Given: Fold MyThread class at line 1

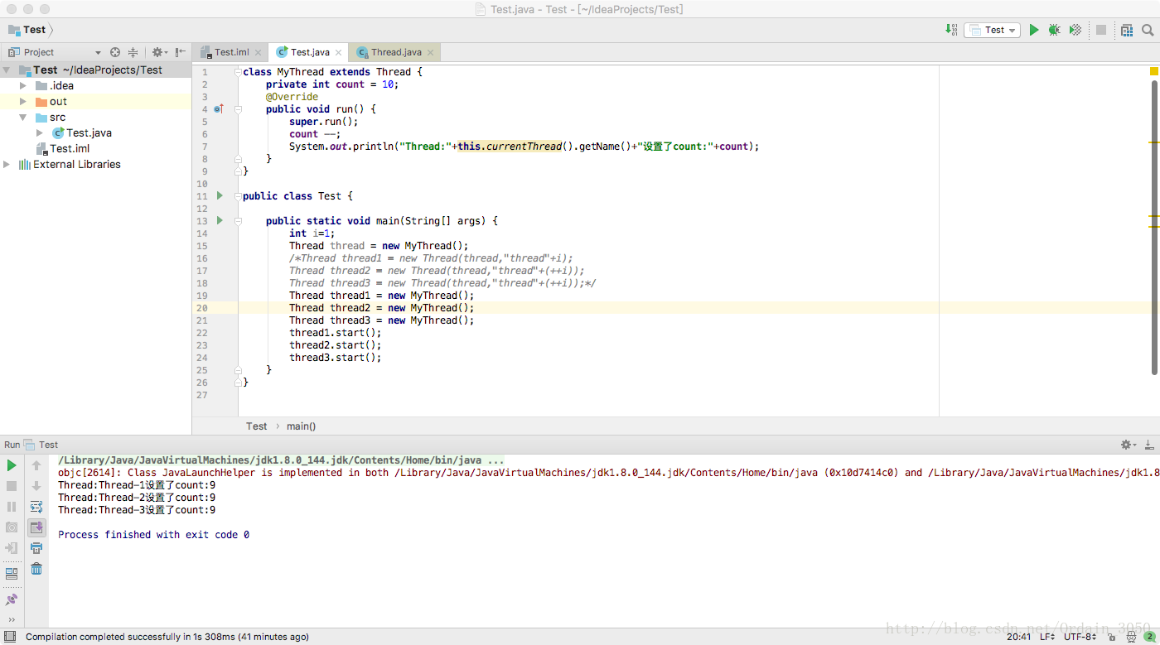Looking at the screenshot, I should (238, 72).
